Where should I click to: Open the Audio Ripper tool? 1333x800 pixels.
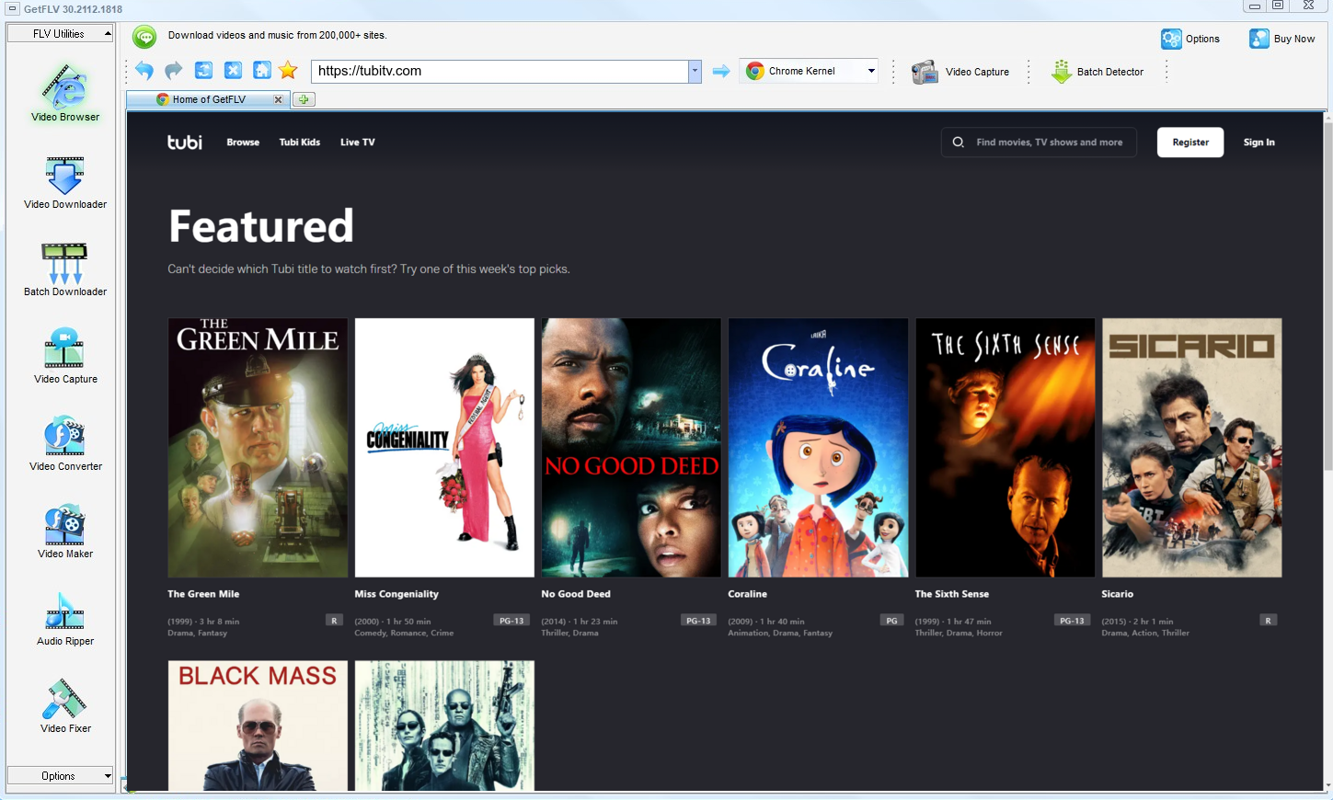point(65,618)
